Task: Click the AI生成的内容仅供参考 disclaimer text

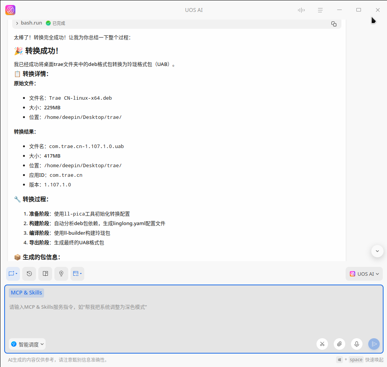Action: 58,360
